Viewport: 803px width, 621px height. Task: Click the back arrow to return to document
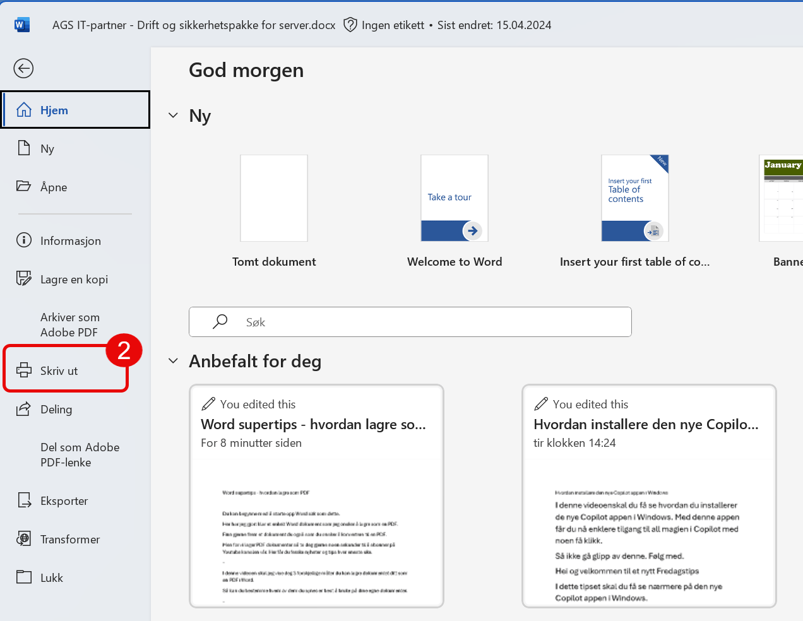(23, 68)
